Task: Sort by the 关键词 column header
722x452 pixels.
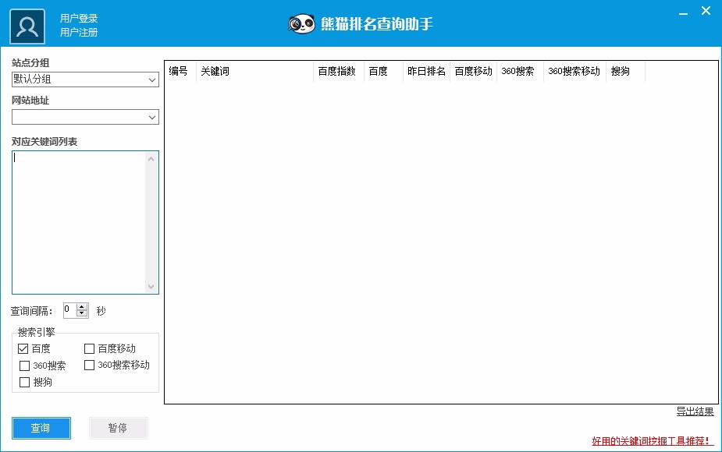Action: 254,71
